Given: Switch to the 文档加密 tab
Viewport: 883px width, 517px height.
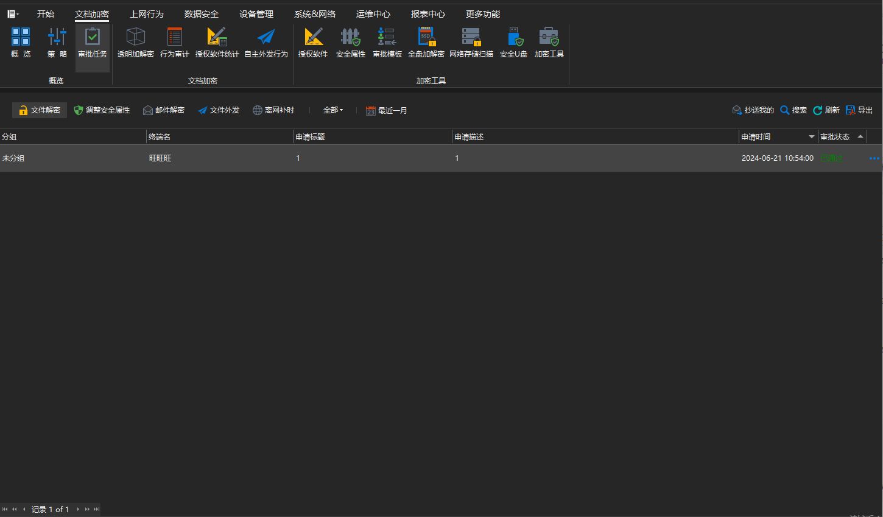Looking at the screenshot, I should pos(92,14).
